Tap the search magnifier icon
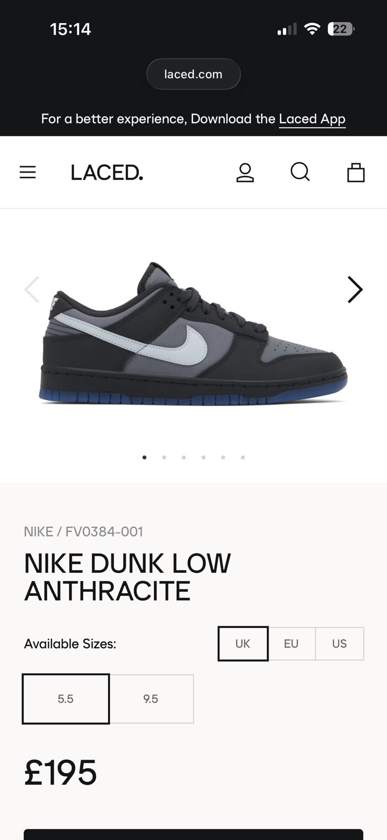 [300, 172]
